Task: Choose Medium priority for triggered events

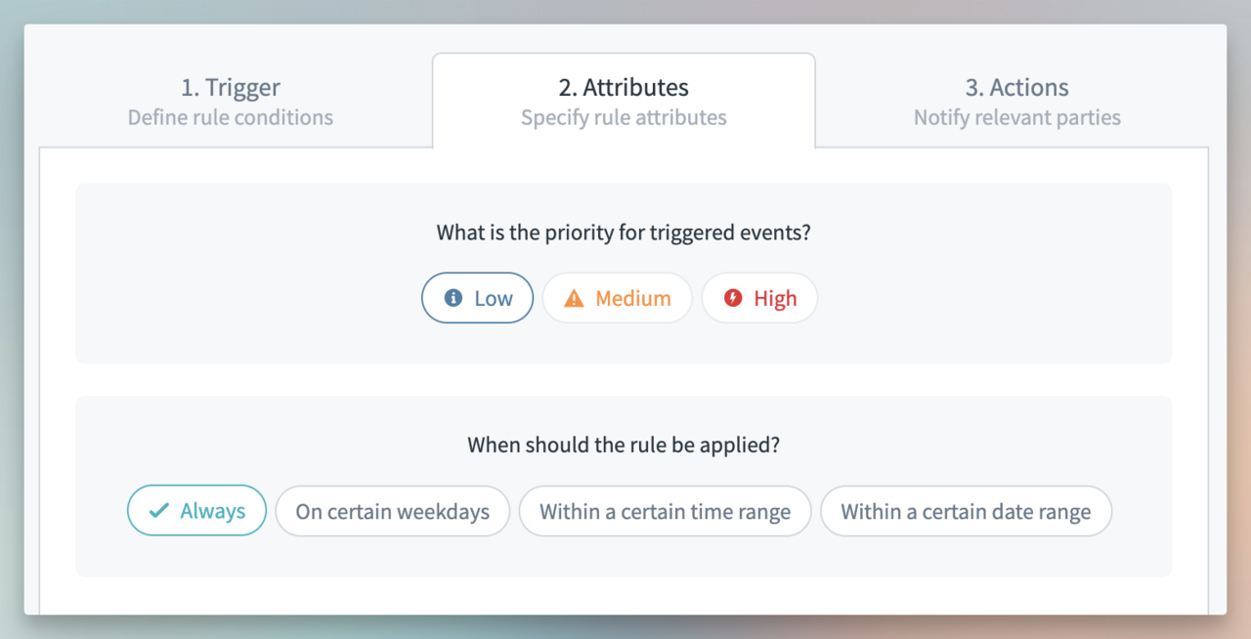Action: point(618,298)
